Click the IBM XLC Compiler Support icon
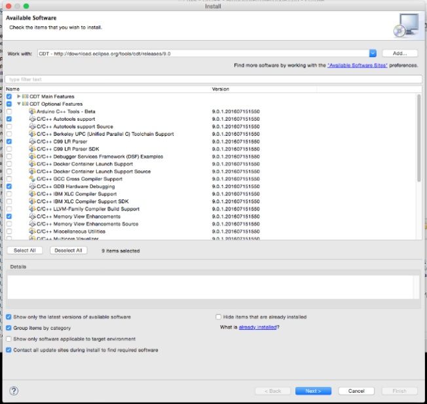The width and height of the screenshot is (427, 404). [x=32, y=194]
